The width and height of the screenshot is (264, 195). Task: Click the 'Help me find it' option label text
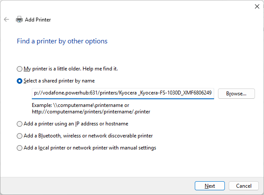pyautogui.click(x=71, y=69)
